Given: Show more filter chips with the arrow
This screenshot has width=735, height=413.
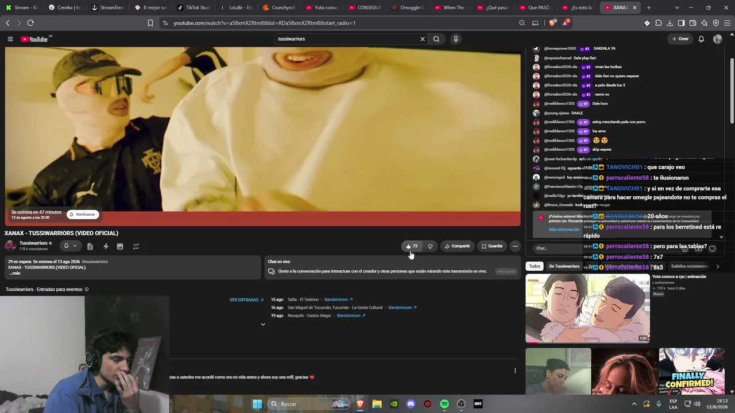Looking at the screenshot, I should [717, 266].
